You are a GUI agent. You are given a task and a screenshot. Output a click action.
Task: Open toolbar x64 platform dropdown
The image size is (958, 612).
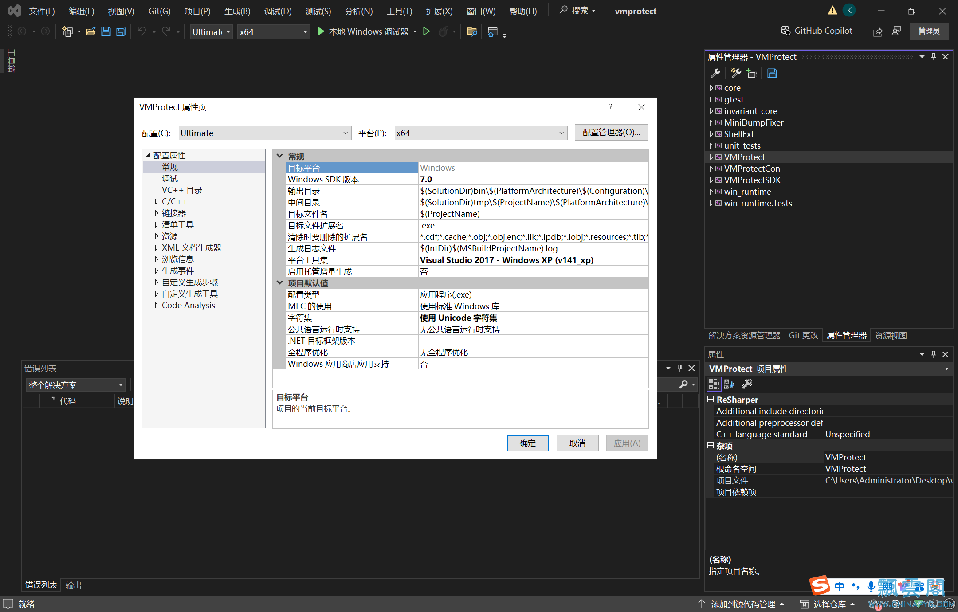click(273, 31)
